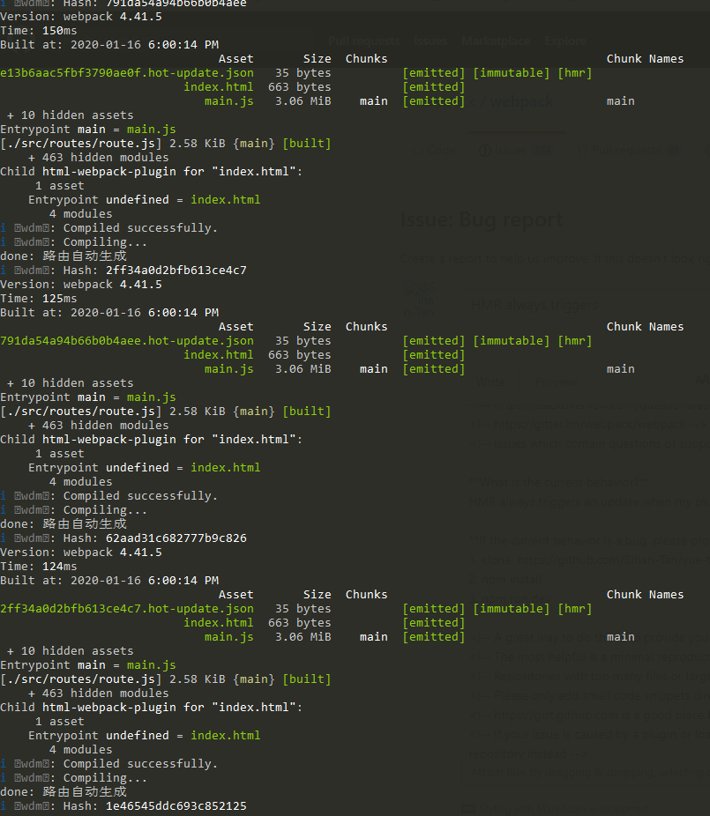710x816 pixels.
Task: Open Explore in the GitHub header navigation
Action: [x=565, y=41]
